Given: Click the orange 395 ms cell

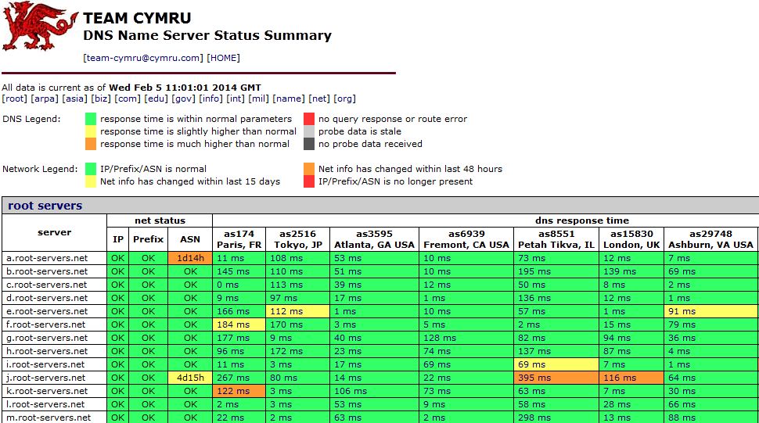Looking at the screenshot, I should pos(556,378).
